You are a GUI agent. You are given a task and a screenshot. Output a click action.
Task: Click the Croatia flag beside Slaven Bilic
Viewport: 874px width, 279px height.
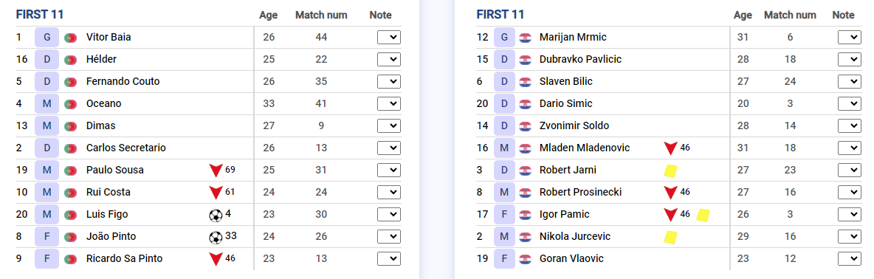click(525, 82)
